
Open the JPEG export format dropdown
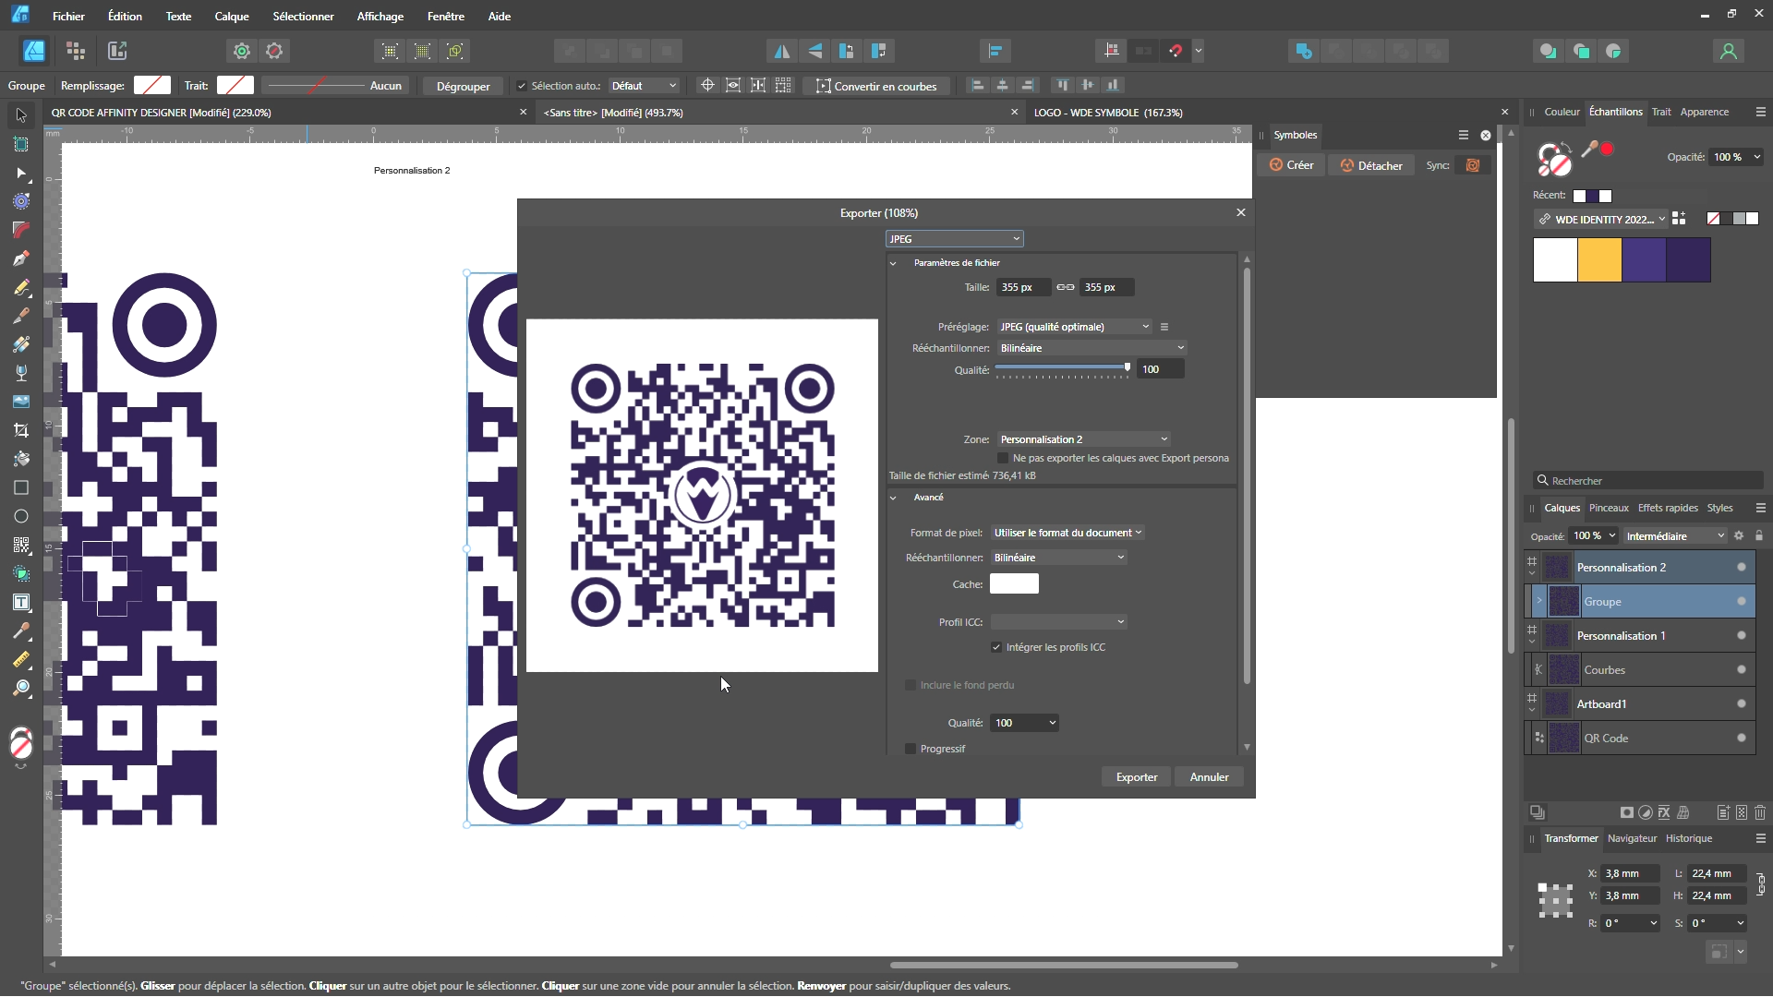click(x=954, y=239)
